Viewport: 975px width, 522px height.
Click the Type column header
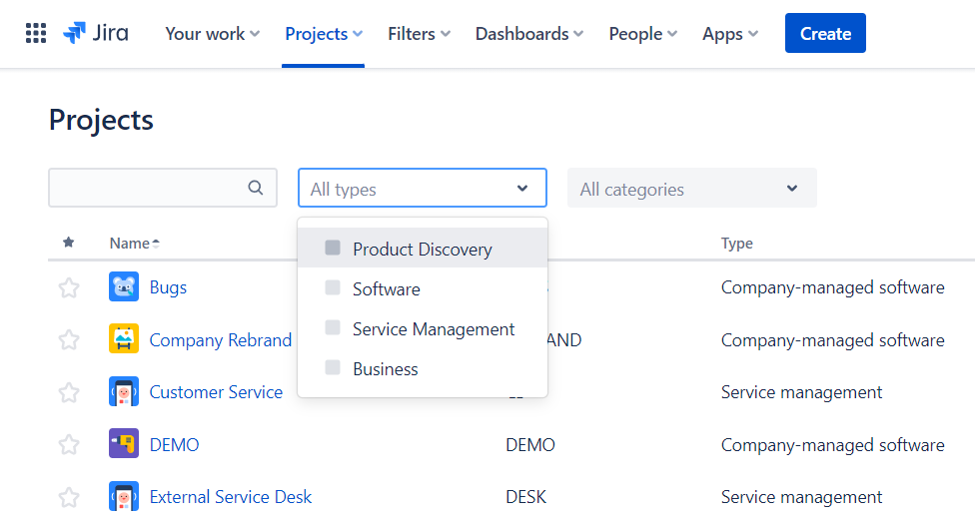point(737,243)
